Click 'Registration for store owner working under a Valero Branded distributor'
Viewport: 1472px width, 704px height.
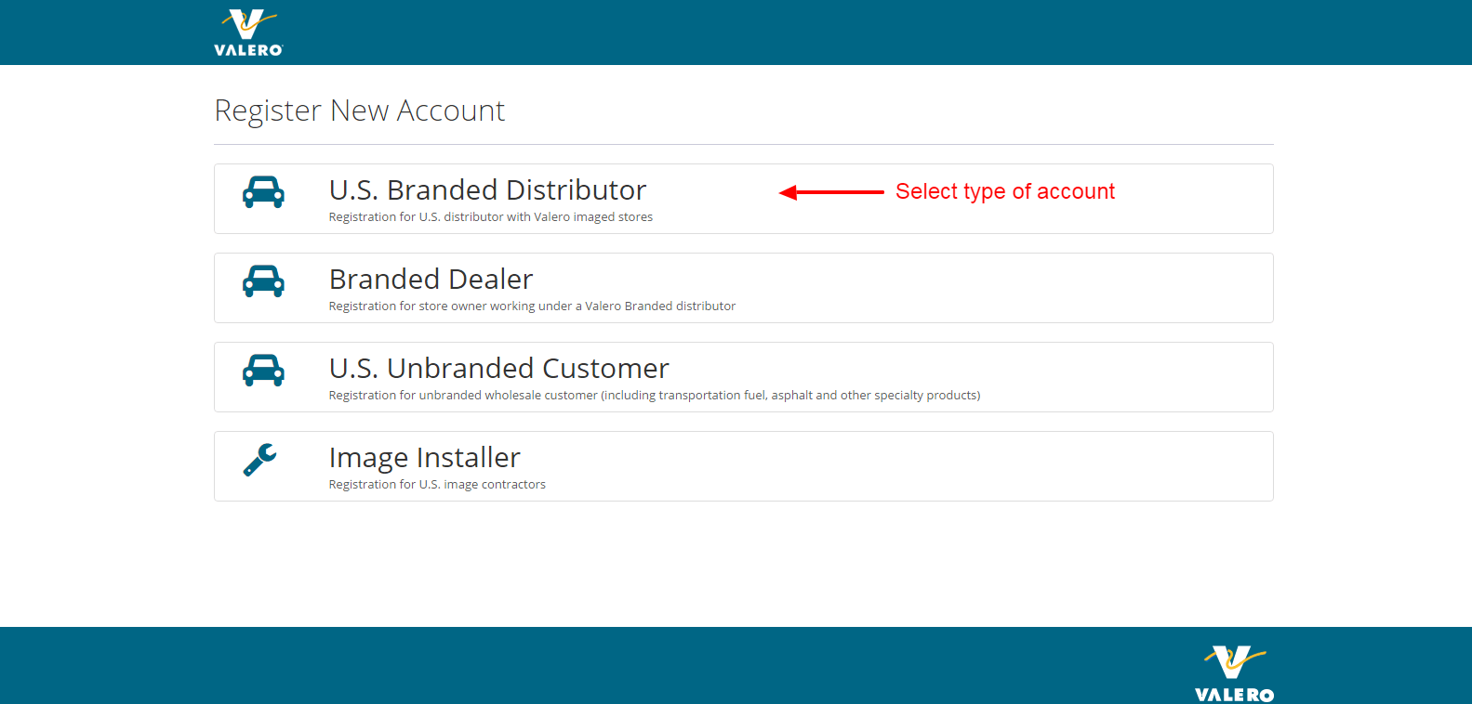[532, 306]
